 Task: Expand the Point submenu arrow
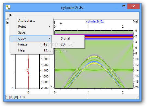(x=49, y=27)
